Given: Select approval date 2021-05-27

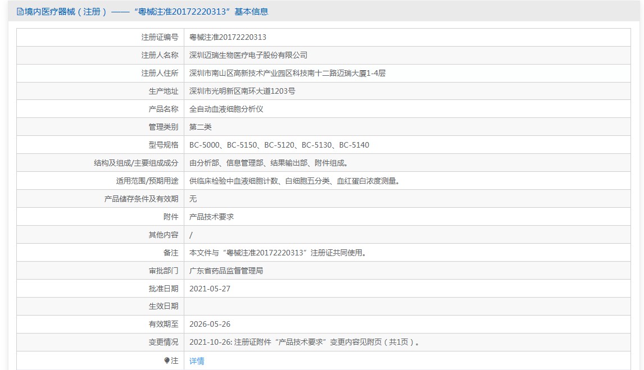Looking at the screenshot, I should coord(210,289).
